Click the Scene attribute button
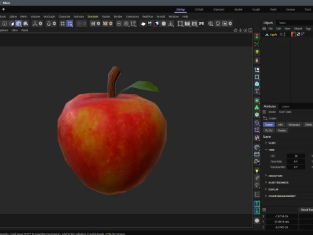Screen dimensions: 313x235 pos(269,125)
